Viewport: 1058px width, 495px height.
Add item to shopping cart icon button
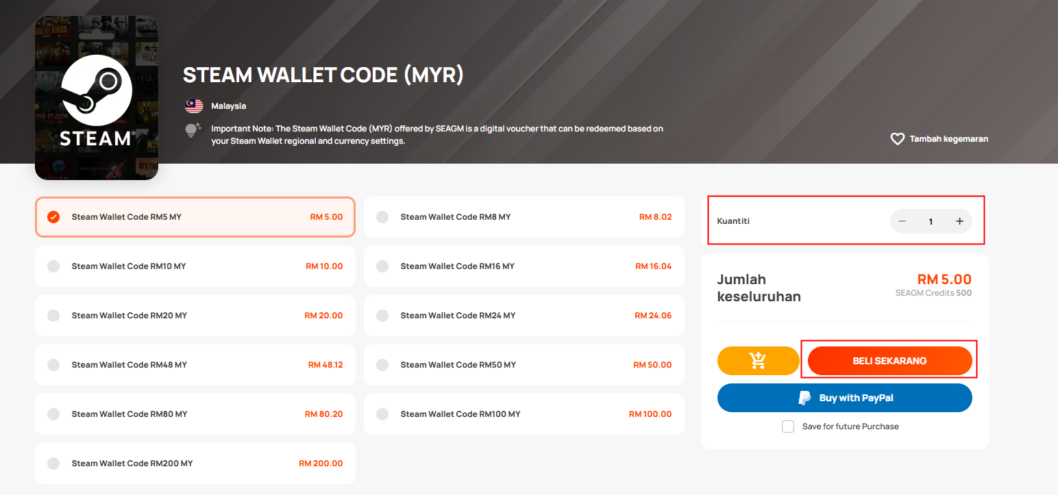[758, 361]
